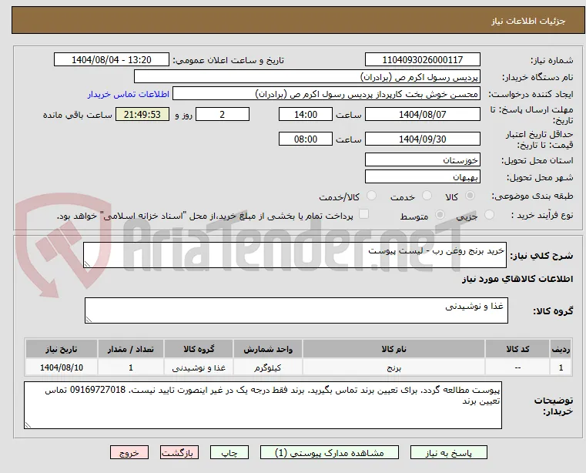Click the deadline date field 1404/08/07
Image resolution: width=586 pixels, height=473 pixels.
coord(422,114)
